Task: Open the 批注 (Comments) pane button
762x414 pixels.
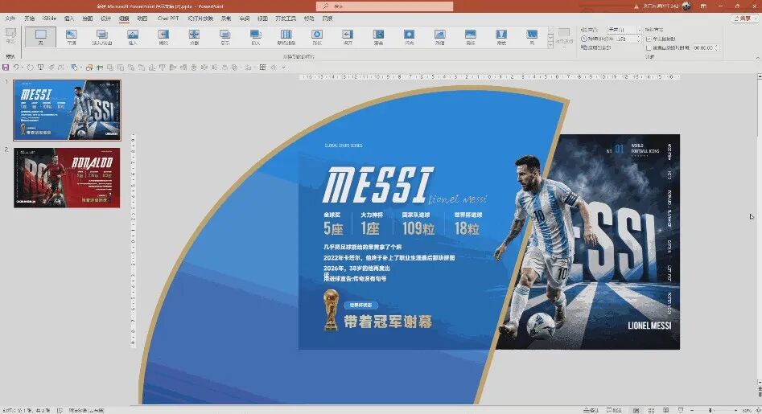Action: coord(614,410)
